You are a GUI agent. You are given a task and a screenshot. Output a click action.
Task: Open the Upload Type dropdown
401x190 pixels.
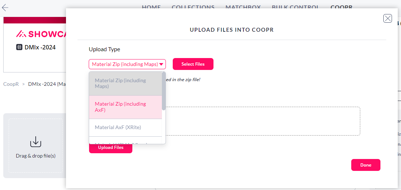[127, 64]
